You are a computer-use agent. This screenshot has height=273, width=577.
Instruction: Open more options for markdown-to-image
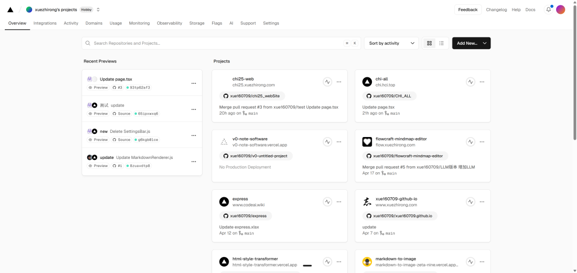tap(482, 262)
